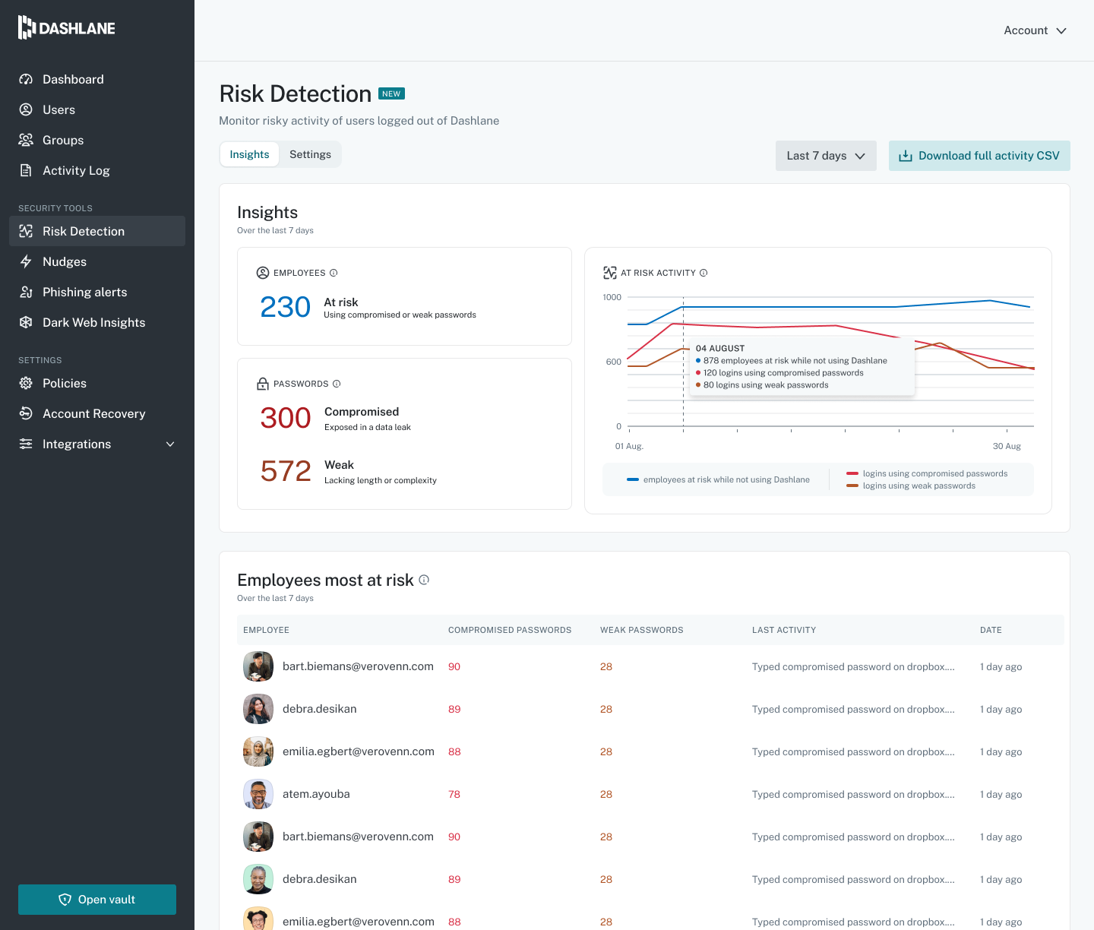Click info icon beside Employees most at risk
The image size is (1094, 930).
tap(424, 580)
